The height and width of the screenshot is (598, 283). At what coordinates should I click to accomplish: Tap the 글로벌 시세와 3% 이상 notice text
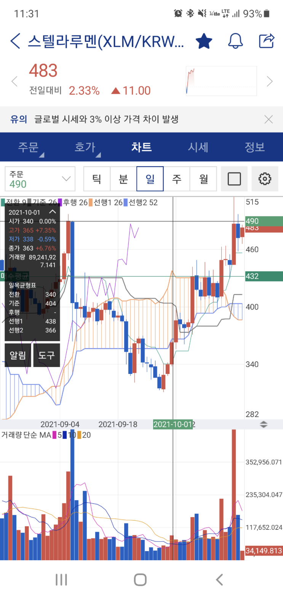tap(106, 119)
